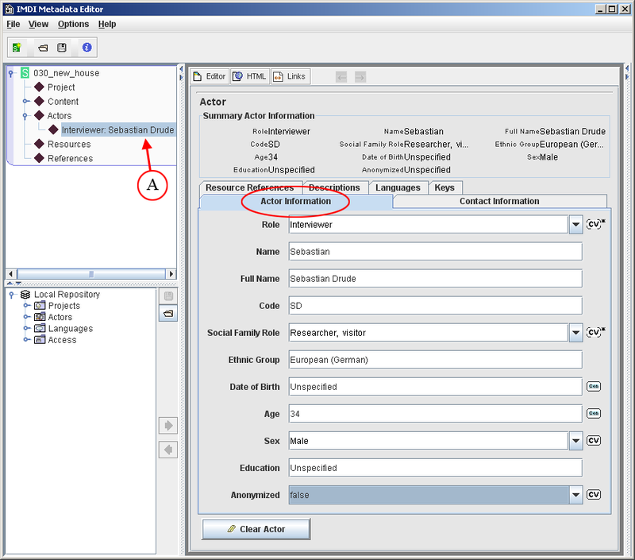
Task: Click the Full Name input field
Action: 435,278
